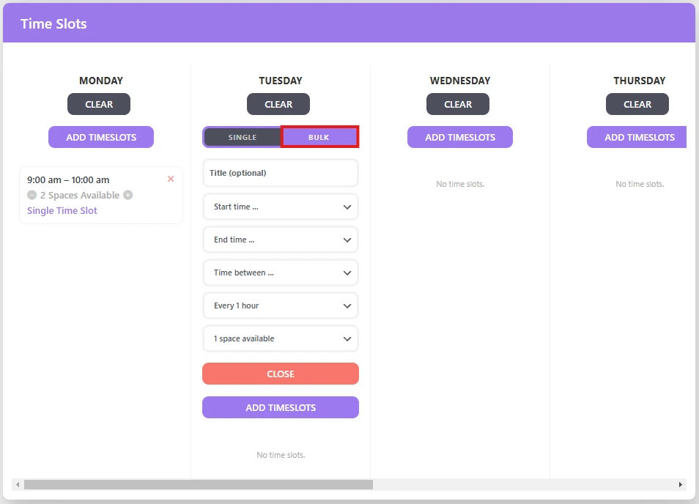Open the Every 1 hour dropdown

click(x=281, y=305)
